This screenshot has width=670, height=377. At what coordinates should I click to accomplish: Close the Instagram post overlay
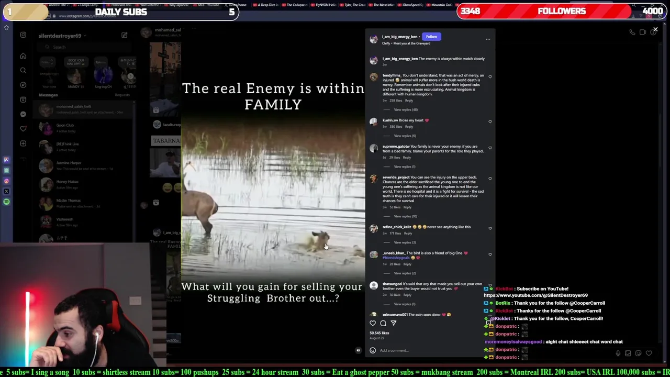(655, 29)
